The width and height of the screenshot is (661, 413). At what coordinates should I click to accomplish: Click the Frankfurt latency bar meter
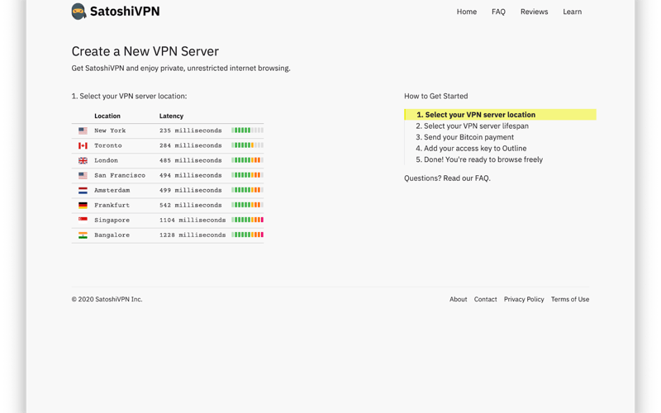247,205
